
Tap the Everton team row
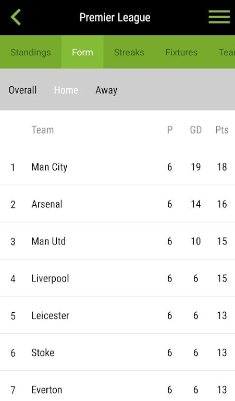tap(117, 386)
